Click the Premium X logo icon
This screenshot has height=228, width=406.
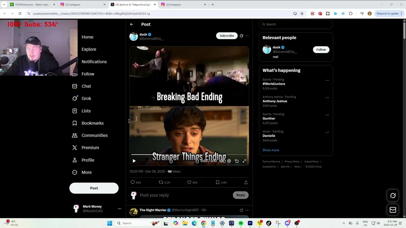tap(75, 148)
